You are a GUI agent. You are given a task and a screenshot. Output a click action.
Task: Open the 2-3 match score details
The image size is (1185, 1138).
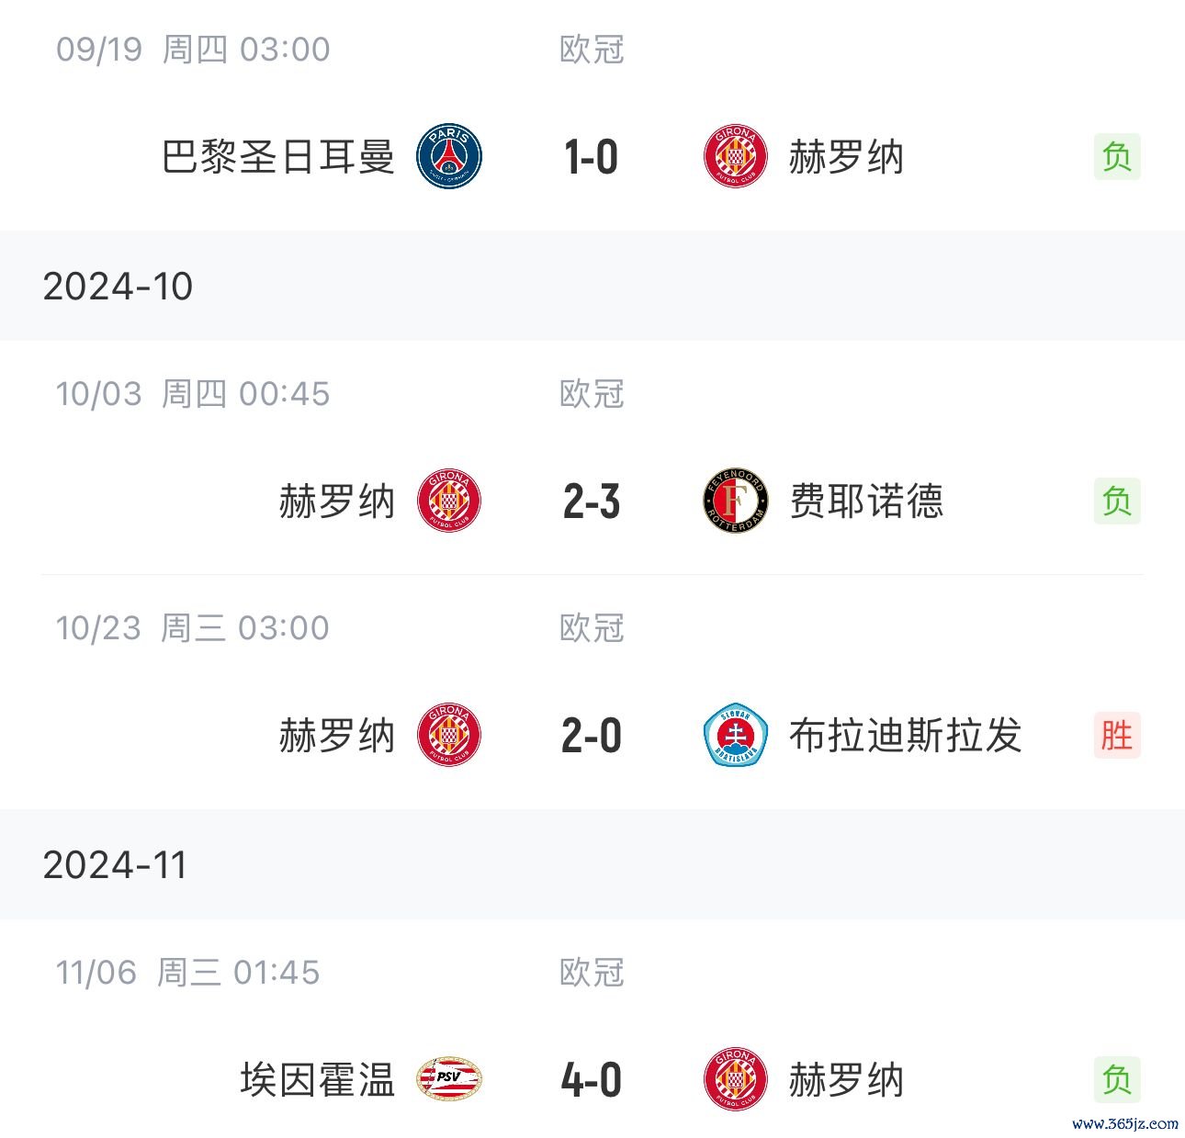(x=592, y=501)
